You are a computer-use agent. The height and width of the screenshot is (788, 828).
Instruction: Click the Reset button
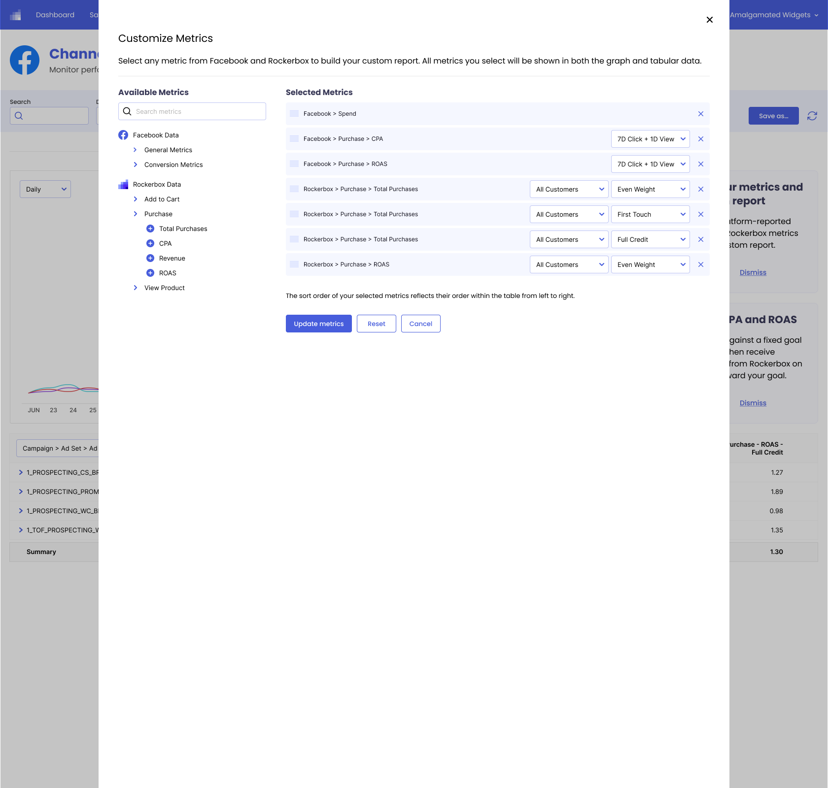click(377, 324)
